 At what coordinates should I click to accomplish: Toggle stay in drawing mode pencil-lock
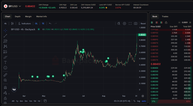pos(5,93)
